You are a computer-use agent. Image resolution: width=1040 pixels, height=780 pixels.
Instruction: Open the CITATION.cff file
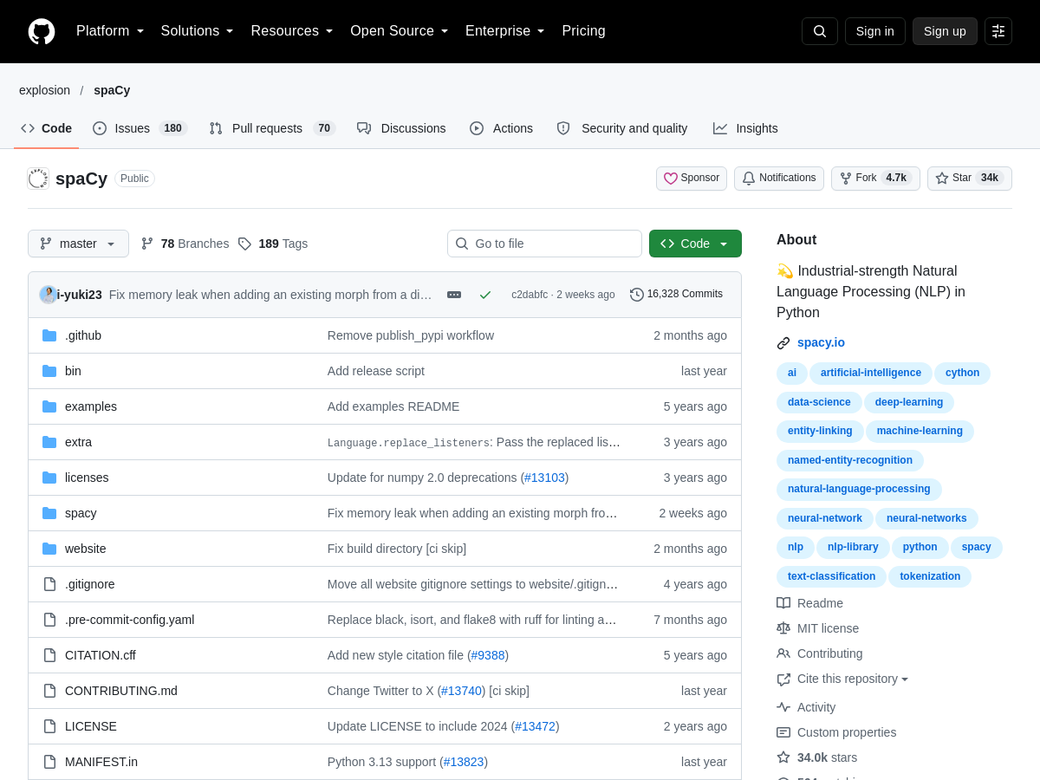point(101,655)
